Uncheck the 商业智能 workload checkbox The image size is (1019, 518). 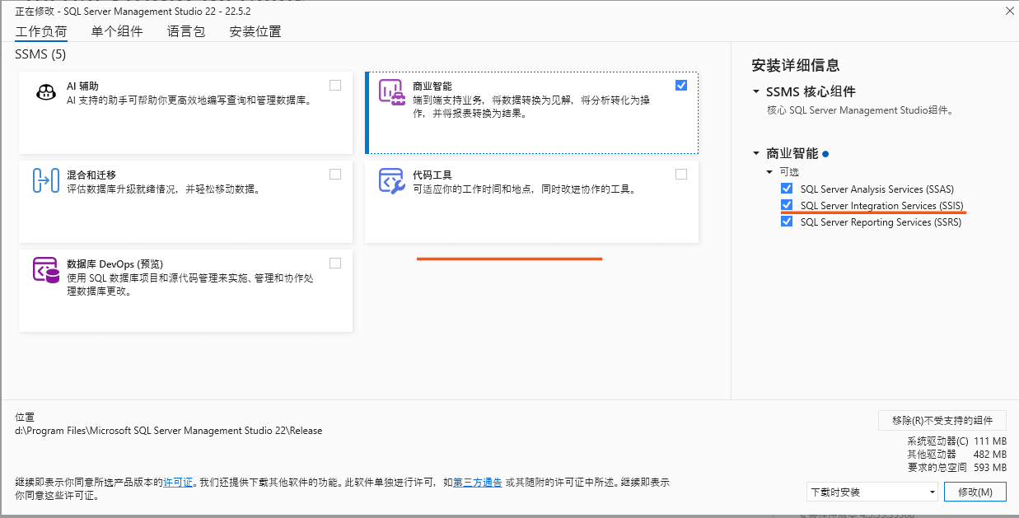680,85
